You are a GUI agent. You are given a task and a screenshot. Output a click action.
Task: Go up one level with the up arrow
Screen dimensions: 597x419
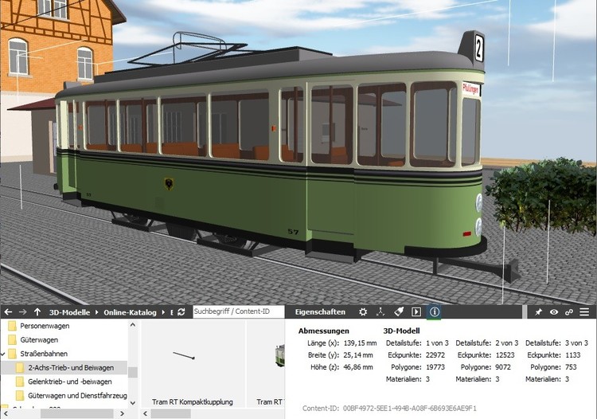(37, 312)
